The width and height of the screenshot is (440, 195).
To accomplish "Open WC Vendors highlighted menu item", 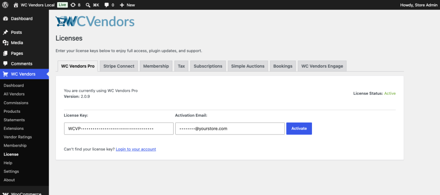I will point(24,74).
